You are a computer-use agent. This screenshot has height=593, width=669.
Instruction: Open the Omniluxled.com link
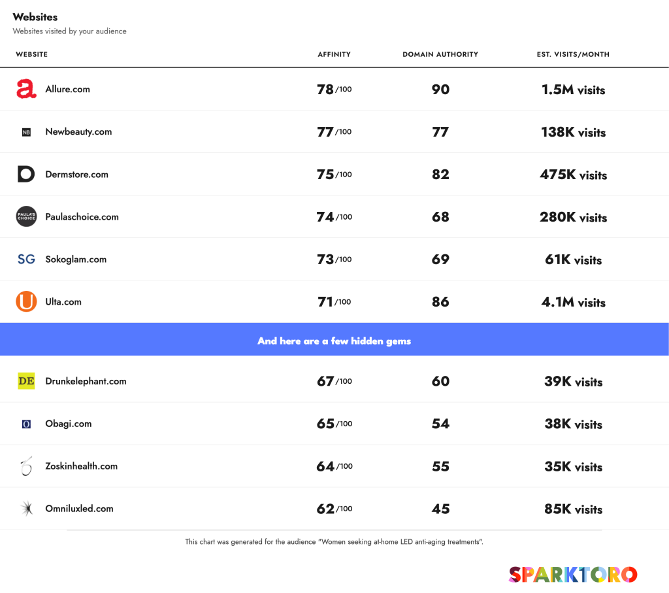point(79,509)
